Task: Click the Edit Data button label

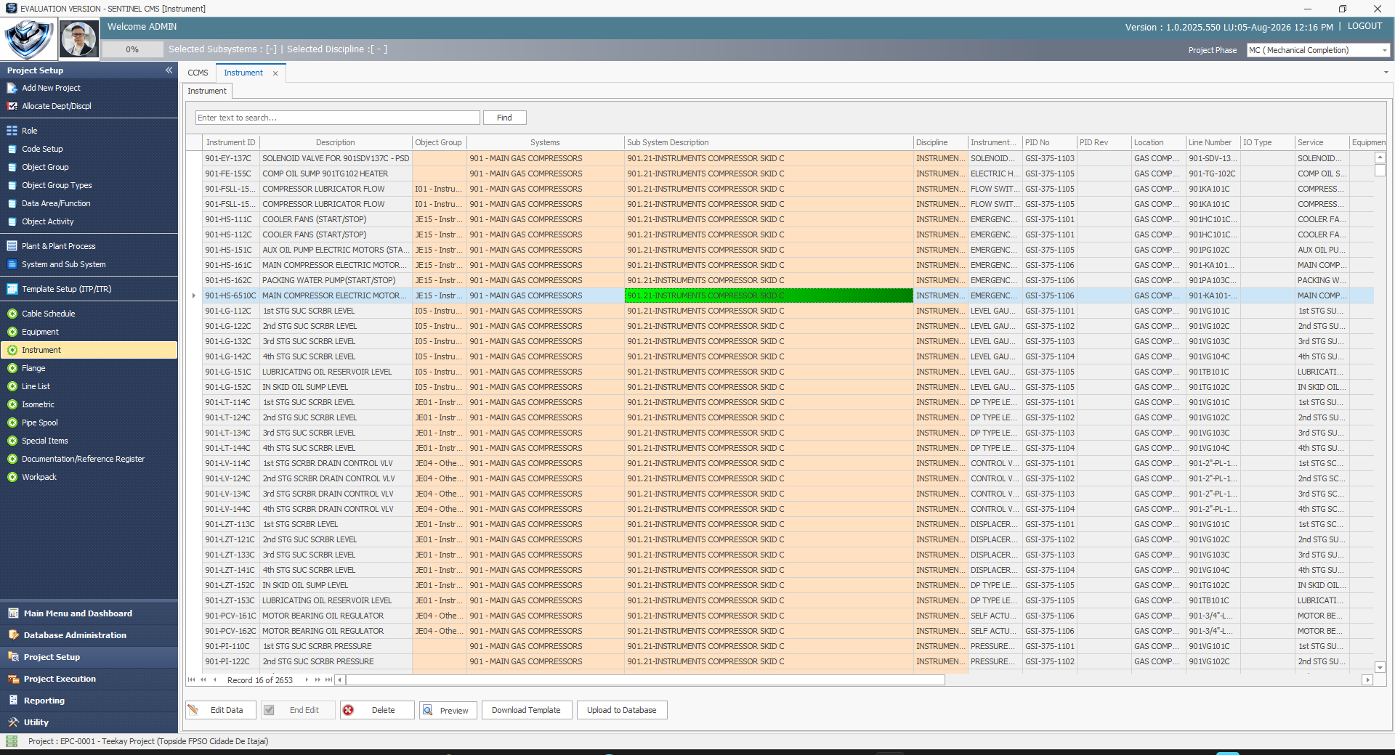Action: point(227,710)
